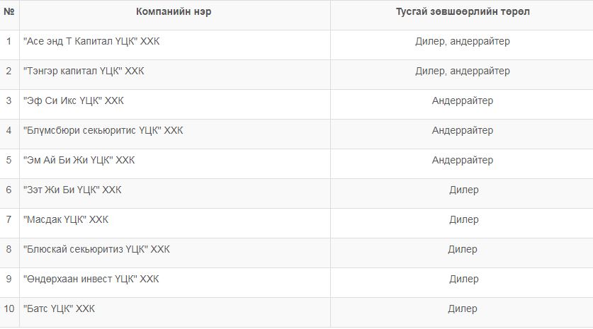Click the license type for Асе энд Т Капитал
Viewport: 593px width, 329px height.
(462, 42)
